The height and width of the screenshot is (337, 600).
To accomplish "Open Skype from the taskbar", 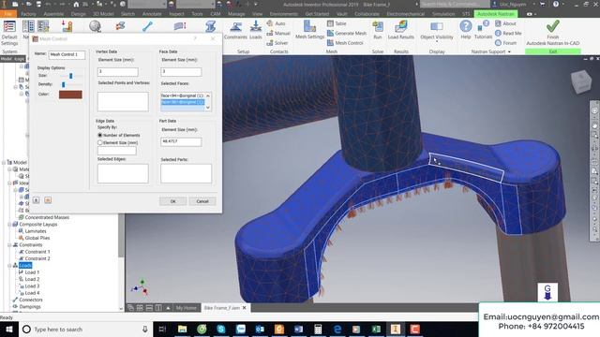I will click(x=221, y=329).
